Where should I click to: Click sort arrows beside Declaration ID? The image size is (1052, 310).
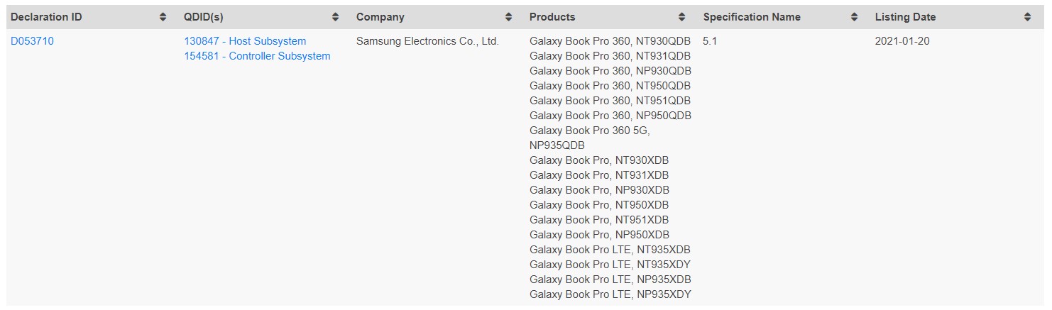(163, 17)
